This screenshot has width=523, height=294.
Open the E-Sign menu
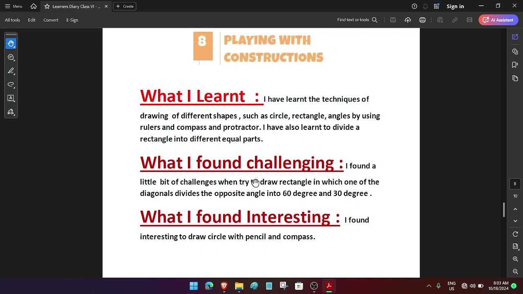pyautogui.click(x=72, y=20)
